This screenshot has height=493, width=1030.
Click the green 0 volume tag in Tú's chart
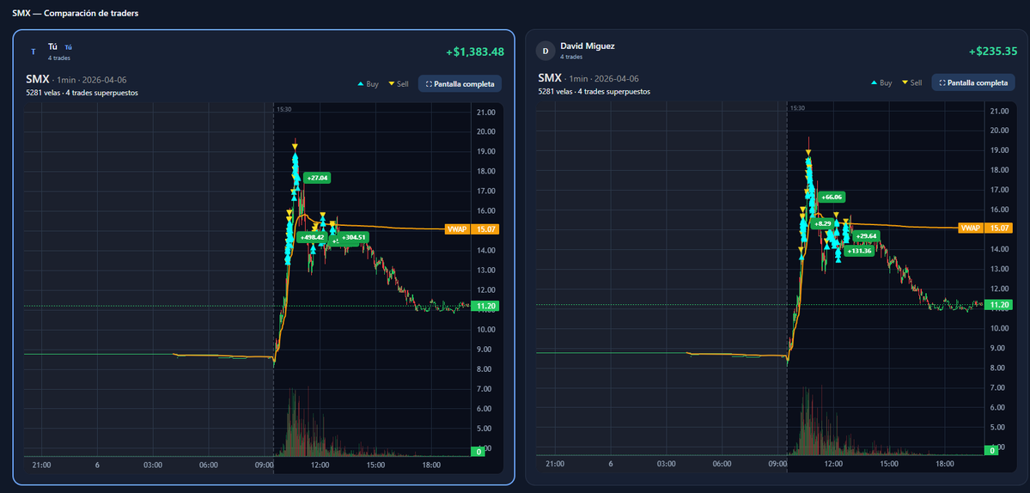(478, 452)
